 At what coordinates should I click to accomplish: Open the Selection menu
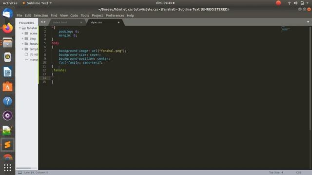pos(41,16)
